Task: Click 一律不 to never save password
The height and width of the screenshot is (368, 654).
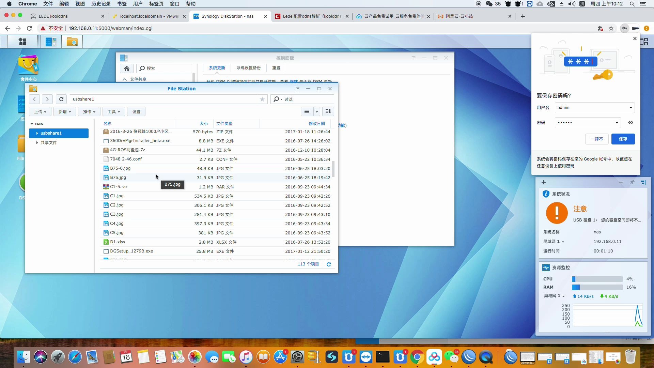Action: [x=597, y=139]
